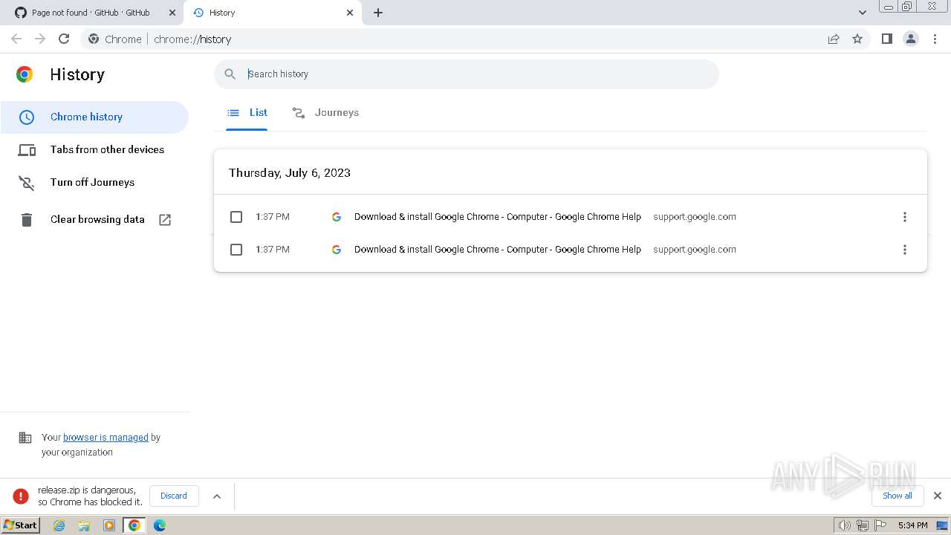Click the external link icon next to Clear browsing data

coord(165,219)
